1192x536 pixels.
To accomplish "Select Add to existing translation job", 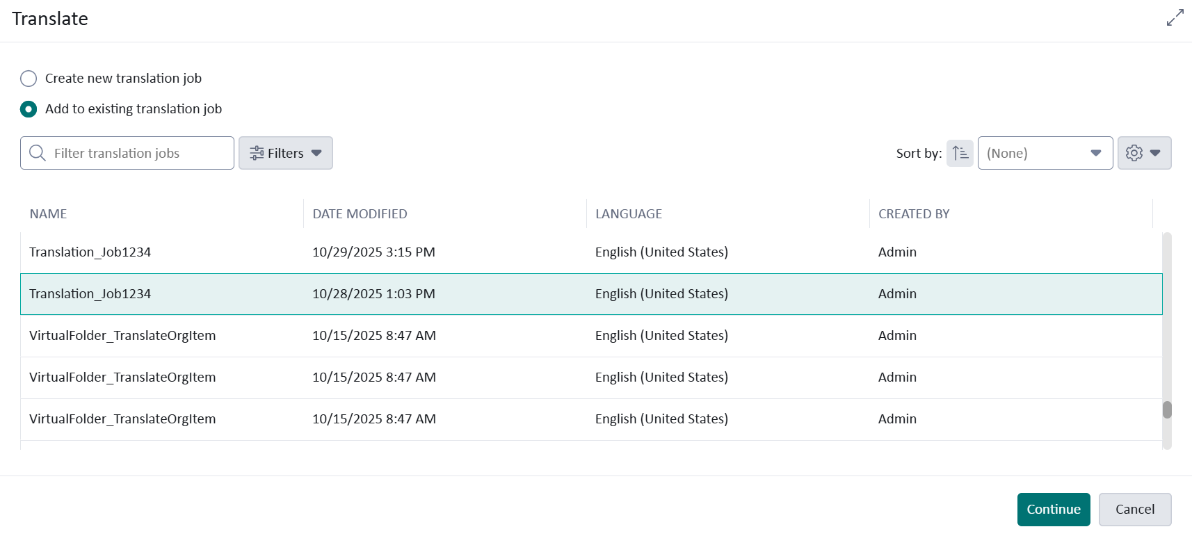I will (x=29, y=109).
